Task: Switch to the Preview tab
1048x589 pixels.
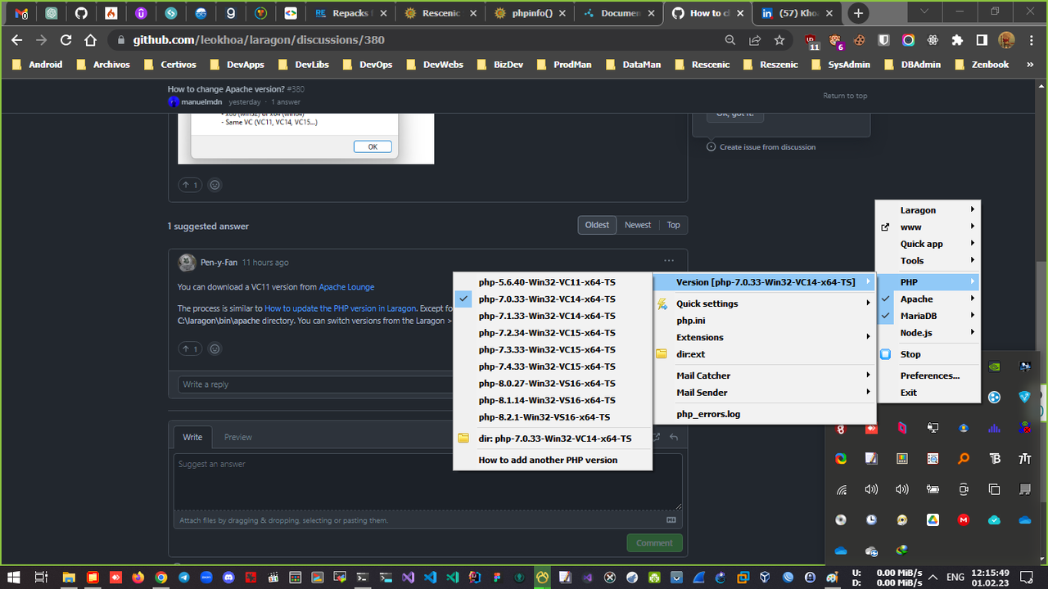Action: pos(238,437)
